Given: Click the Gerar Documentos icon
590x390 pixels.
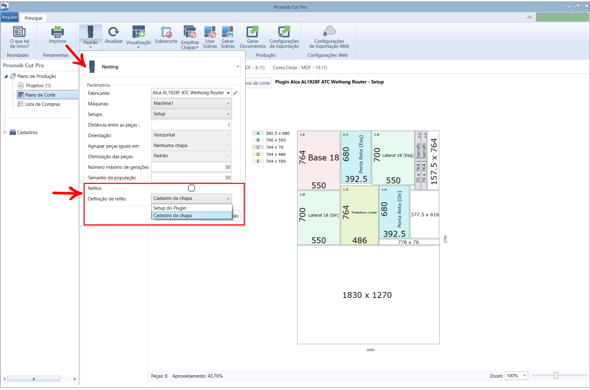Looking at the screenshot, I should pos(252,31).
